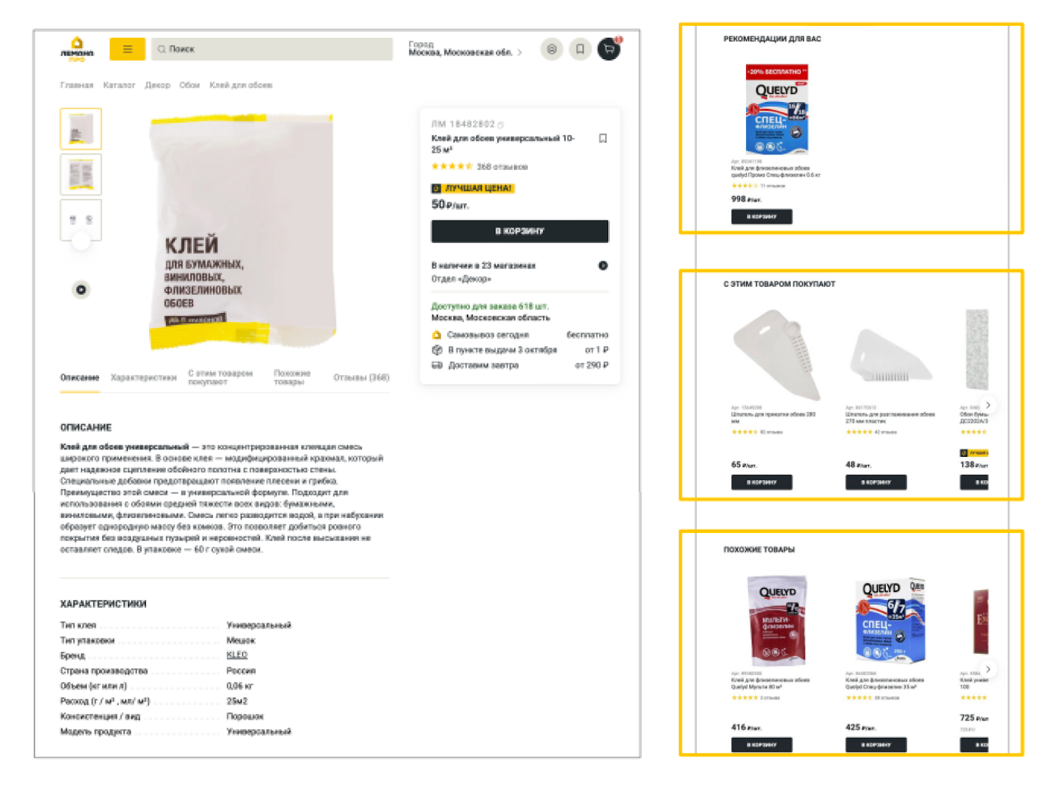Click the 360 view button below thumbnails

[81, 290]
